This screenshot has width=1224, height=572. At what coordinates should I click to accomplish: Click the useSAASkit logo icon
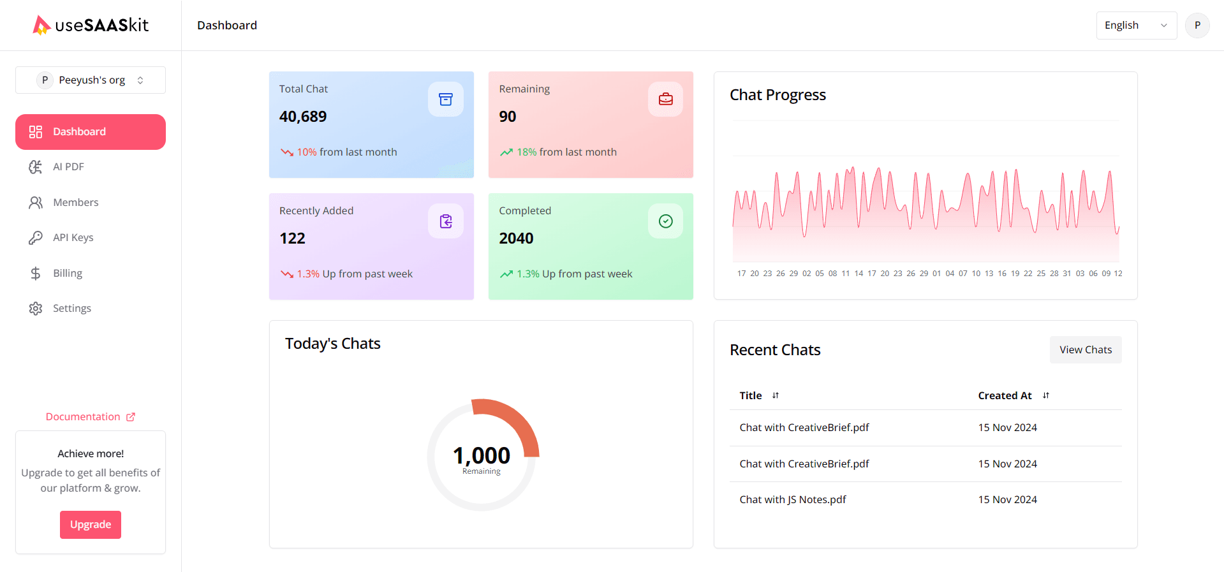tap(41, 25)
